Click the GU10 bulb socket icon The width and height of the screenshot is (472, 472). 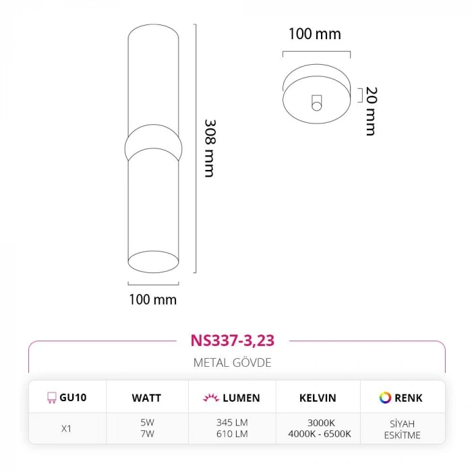click(x=51, y=398)
